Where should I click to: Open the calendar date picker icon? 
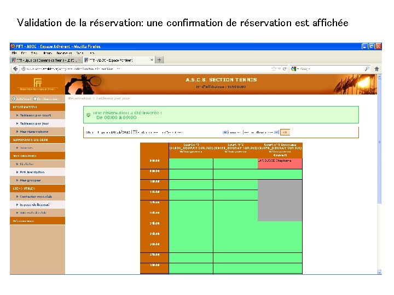click(x=135, y=132)
